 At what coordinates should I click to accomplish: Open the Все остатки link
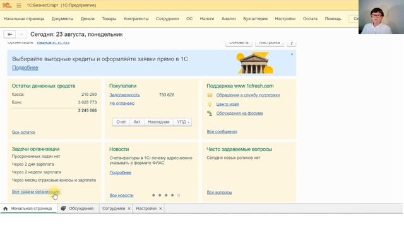[x=24, y=132]
